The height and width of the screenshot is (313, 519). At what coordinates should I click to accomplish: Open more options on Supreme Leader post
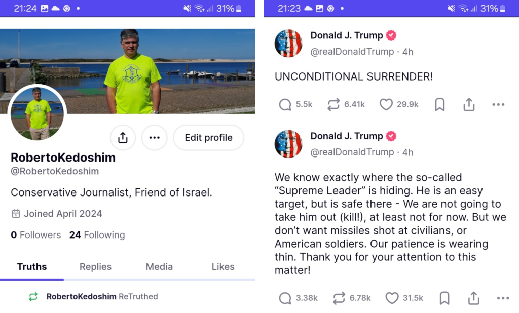tap(503, 298)
